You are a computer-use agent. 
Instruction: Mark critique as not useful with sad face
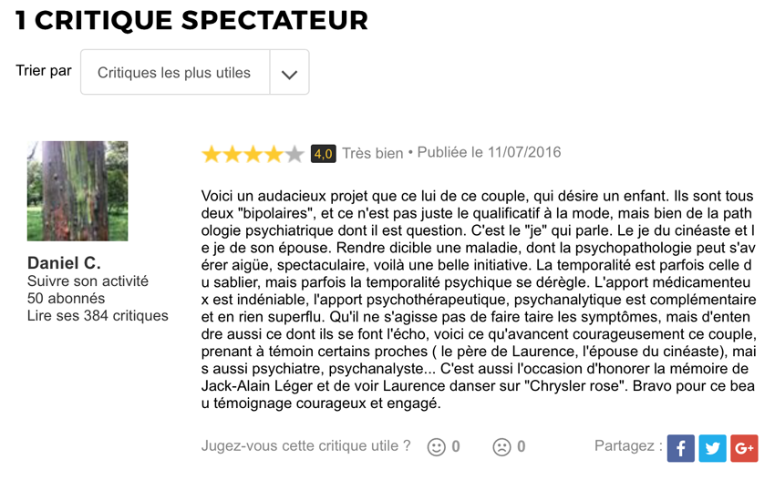click(x=501, y=447)
